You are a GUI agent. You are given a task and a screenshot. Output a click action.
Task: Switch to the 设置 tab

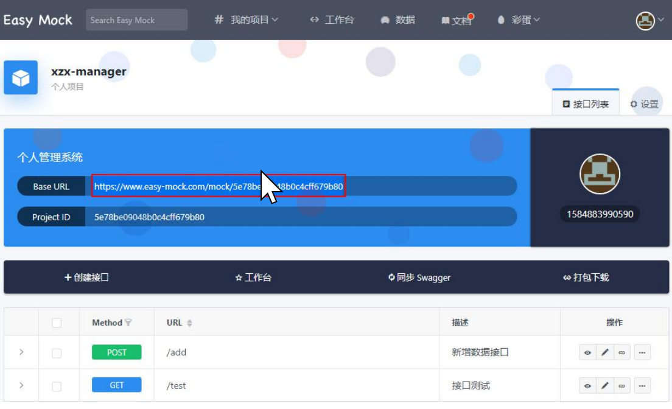(644, 103)
